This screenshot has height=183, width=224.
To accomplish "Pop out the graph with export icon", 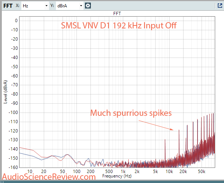I will coord(220,6).
